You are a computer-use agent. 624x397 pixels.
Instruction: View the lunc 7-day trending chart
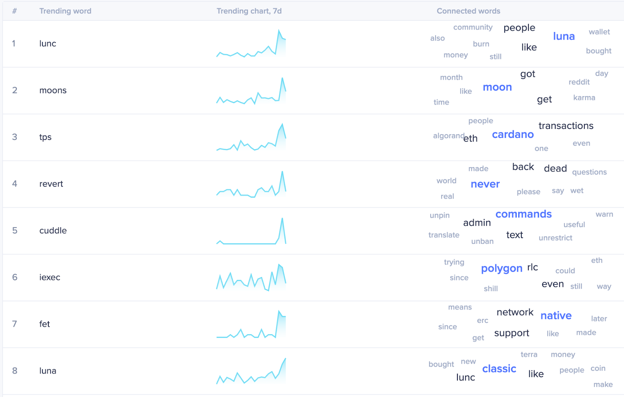click(251, 43)
